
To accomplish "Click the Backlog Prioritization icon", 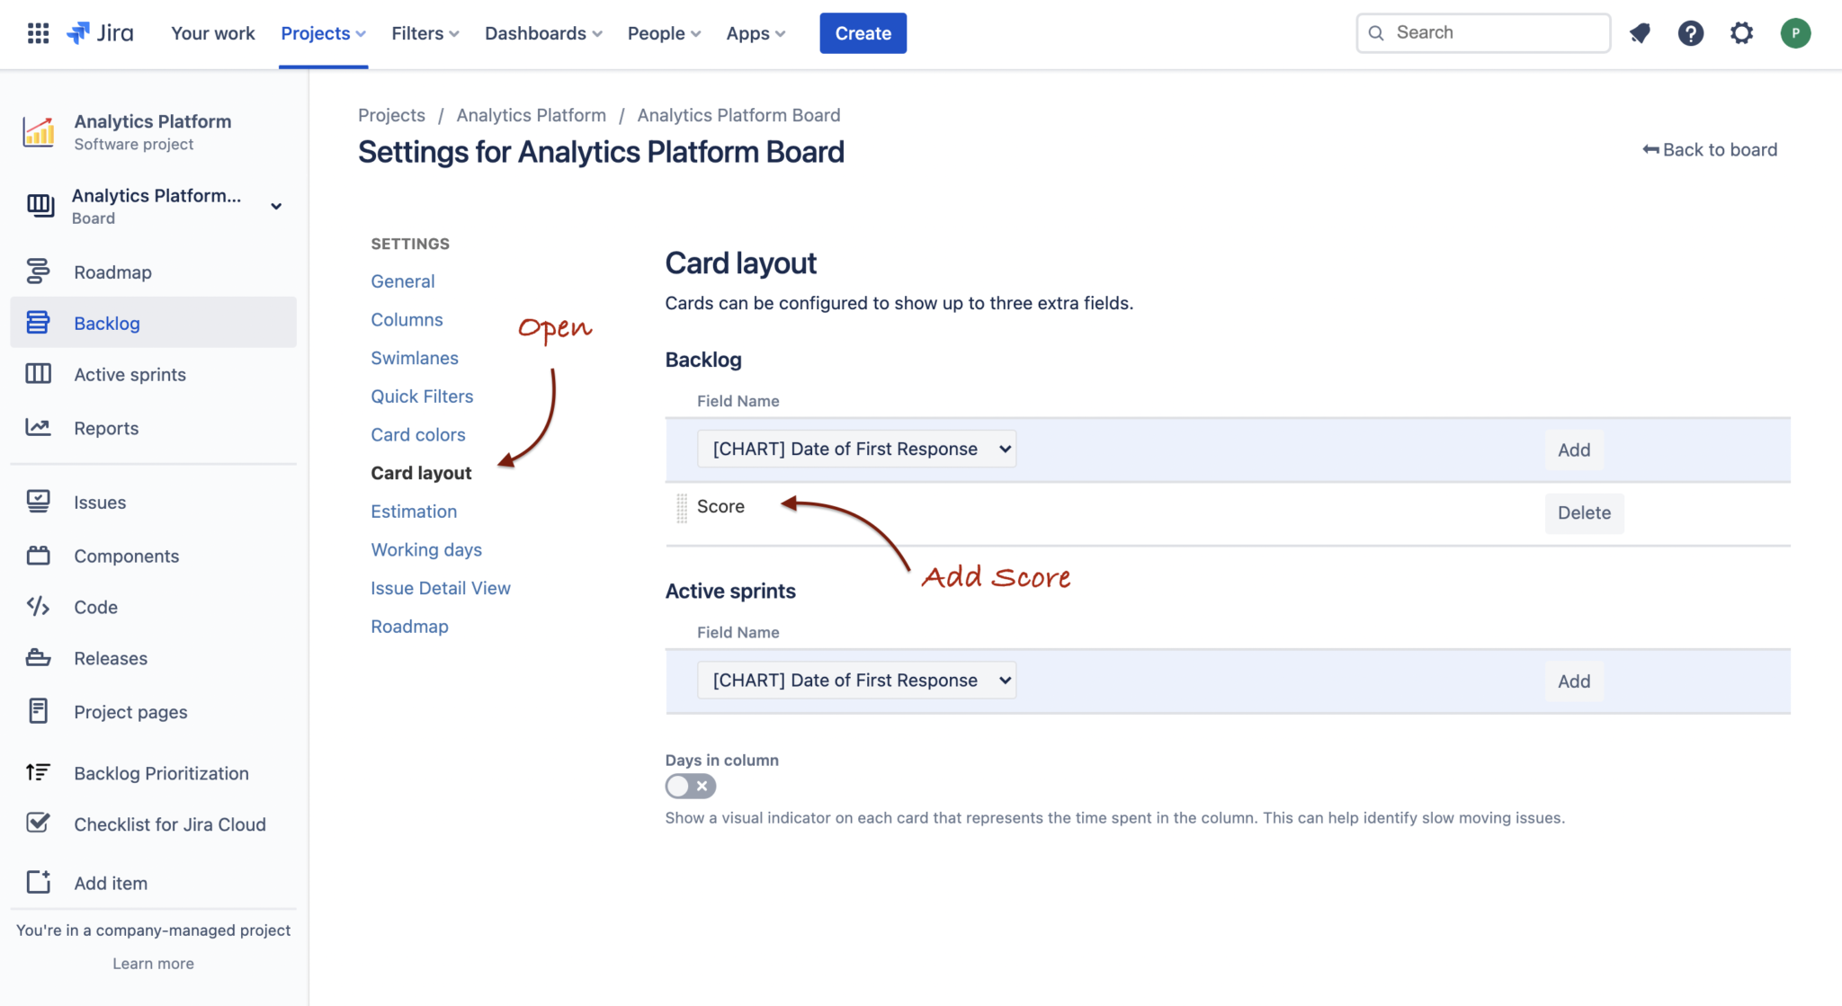I will pyautogui.click(x=38, y=772).
